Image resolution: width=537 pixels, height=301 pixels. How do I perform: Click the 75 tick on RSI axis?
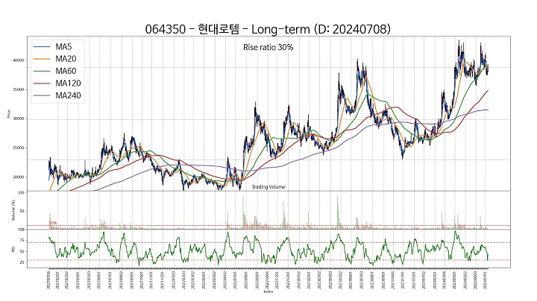point(22,241)
